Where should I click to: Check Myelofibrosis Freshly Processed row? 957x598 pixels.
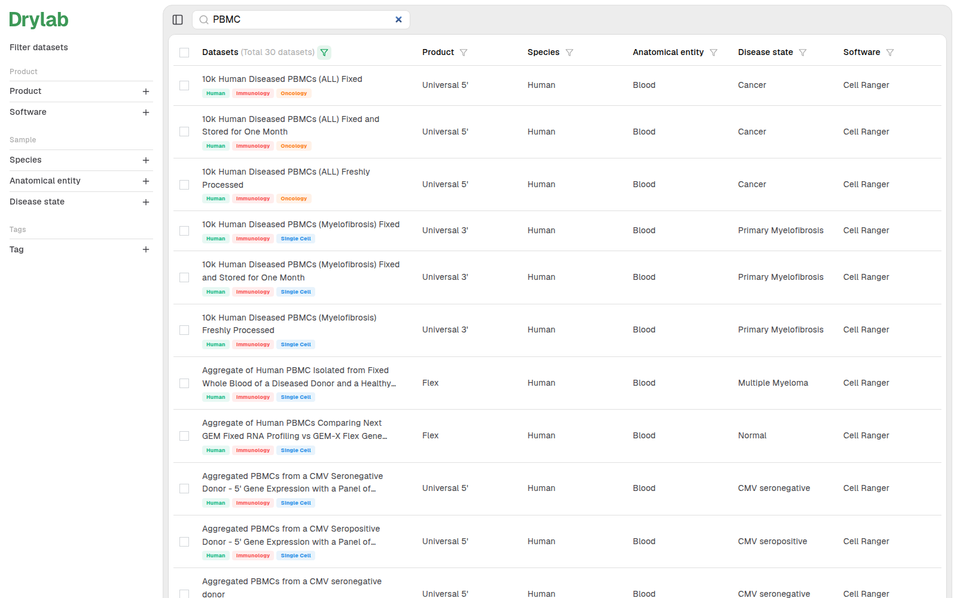pos(184,330)
